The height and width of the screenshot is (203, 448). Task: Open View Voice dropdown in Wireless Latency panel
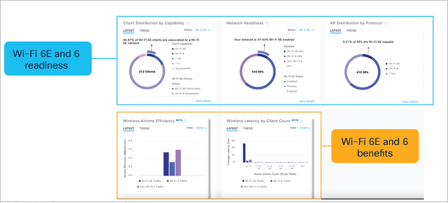pos(305,128)
